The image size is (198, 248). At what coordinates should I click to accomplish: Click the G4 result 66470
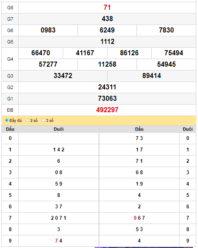pyautogui.click(x=40, y=53)
